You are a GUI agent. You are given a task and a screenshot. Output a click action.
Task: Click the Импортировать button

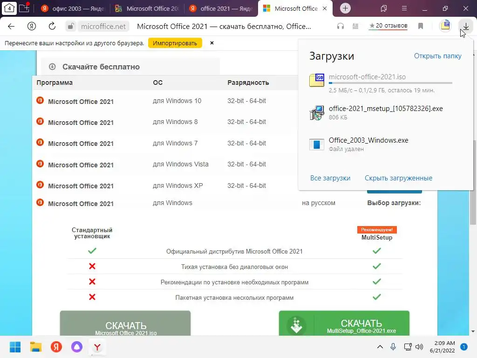[175, 43]
